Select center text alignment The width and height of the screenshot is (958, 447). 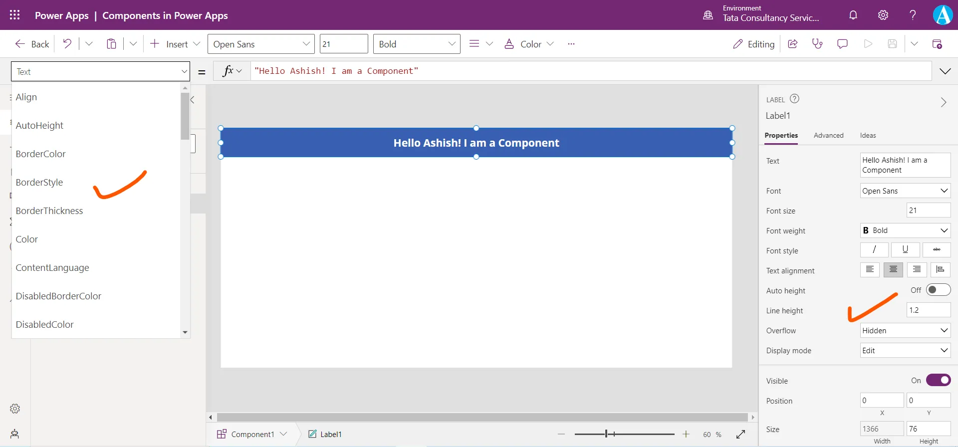tap(893, 269)
